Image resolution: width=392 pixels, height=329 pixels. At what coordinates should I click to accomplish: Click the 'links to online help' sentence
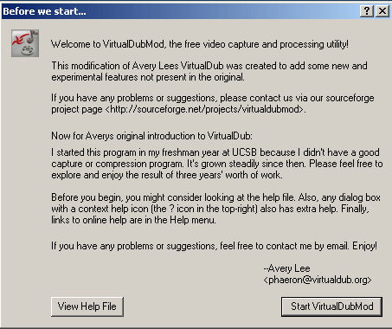click(x=133, y=220)
